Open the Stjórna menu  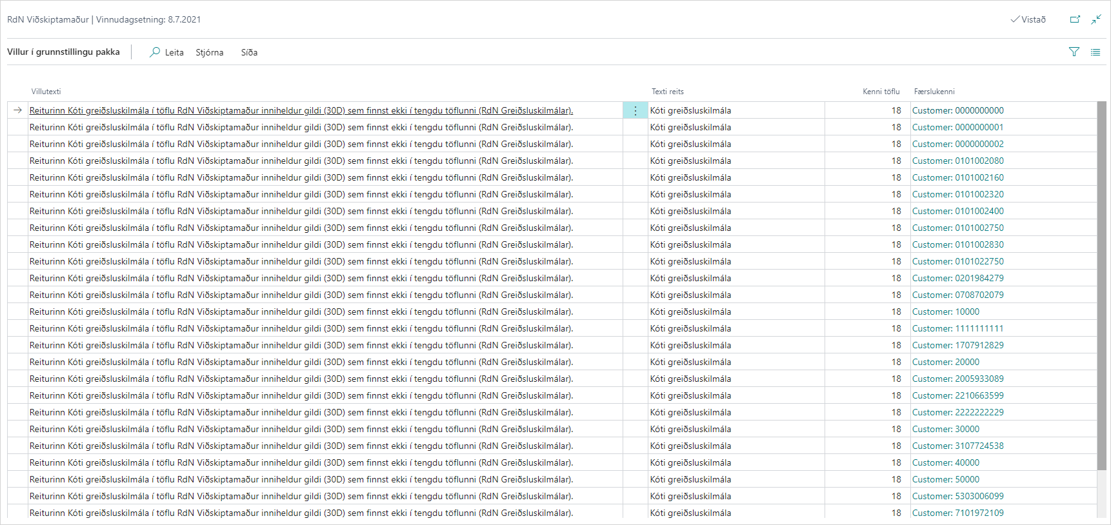click(x=209, y=52)
